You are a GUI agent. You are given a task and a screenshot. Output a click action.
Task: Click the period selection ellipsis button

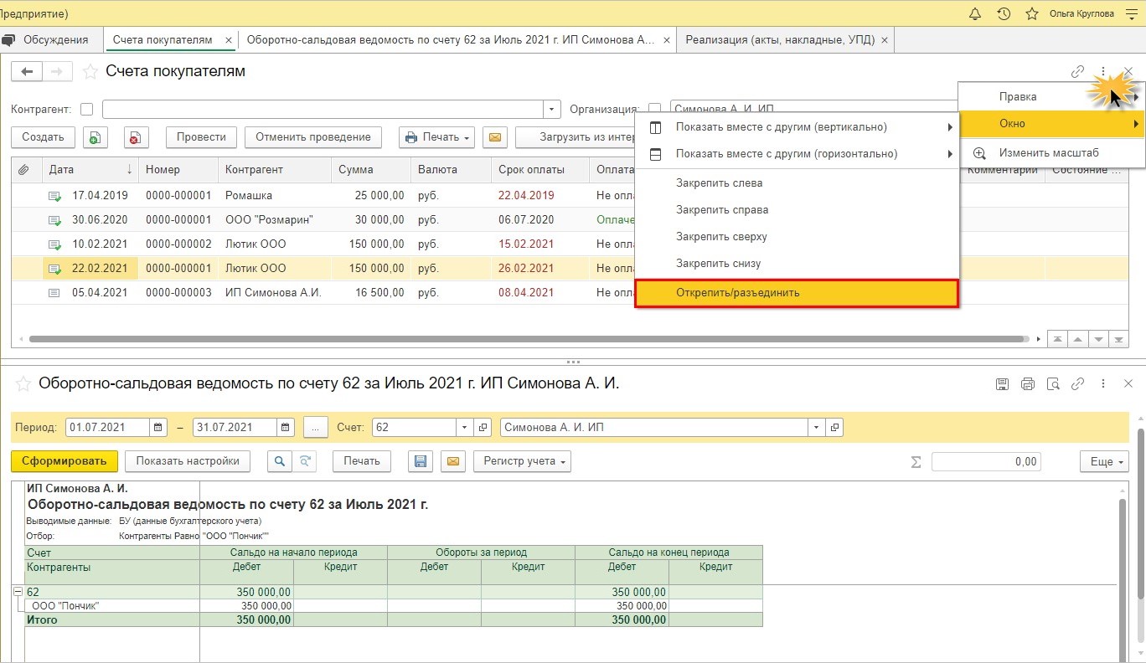[x=315, y=428]
